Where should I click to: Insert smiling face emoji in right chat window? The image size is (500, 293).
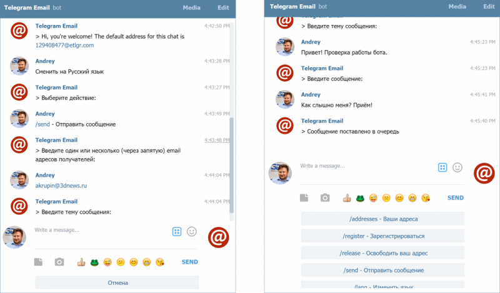coord(399,198)
